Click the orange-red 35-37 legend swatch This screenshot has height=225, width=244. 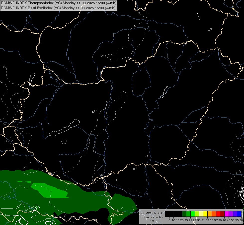click(x=214, y=214)
